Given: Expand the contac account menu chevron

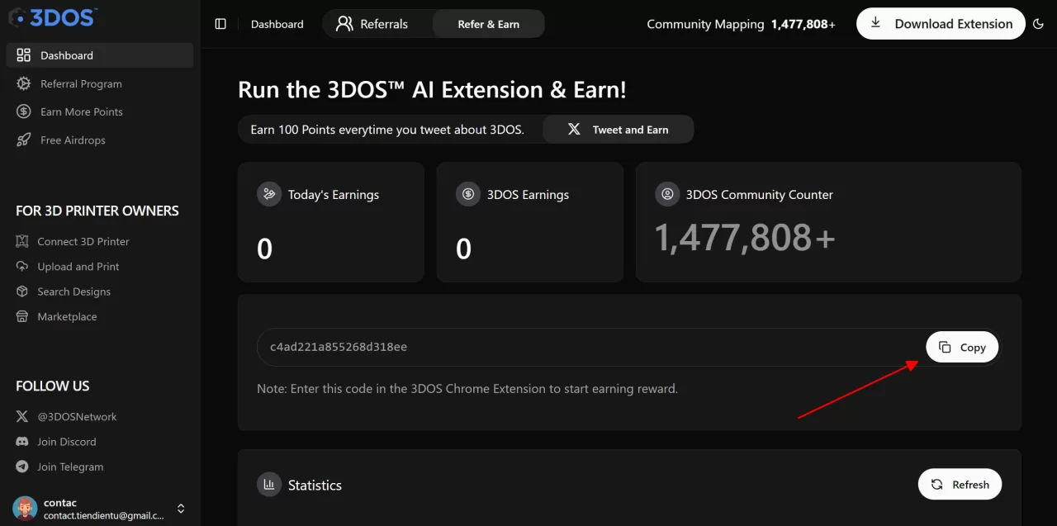Looking at the screenshot, I should point(181,509).
